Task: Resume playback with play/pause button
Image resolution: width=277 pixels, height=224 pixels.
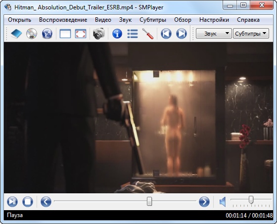Action: (12, 202)
